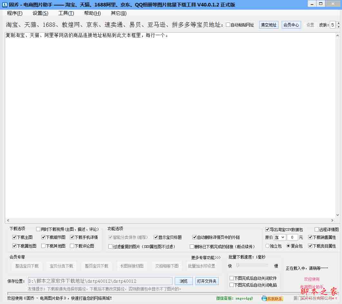
Task: Click 正在载入中，请稍等 status text
Action: click(307, 268)
